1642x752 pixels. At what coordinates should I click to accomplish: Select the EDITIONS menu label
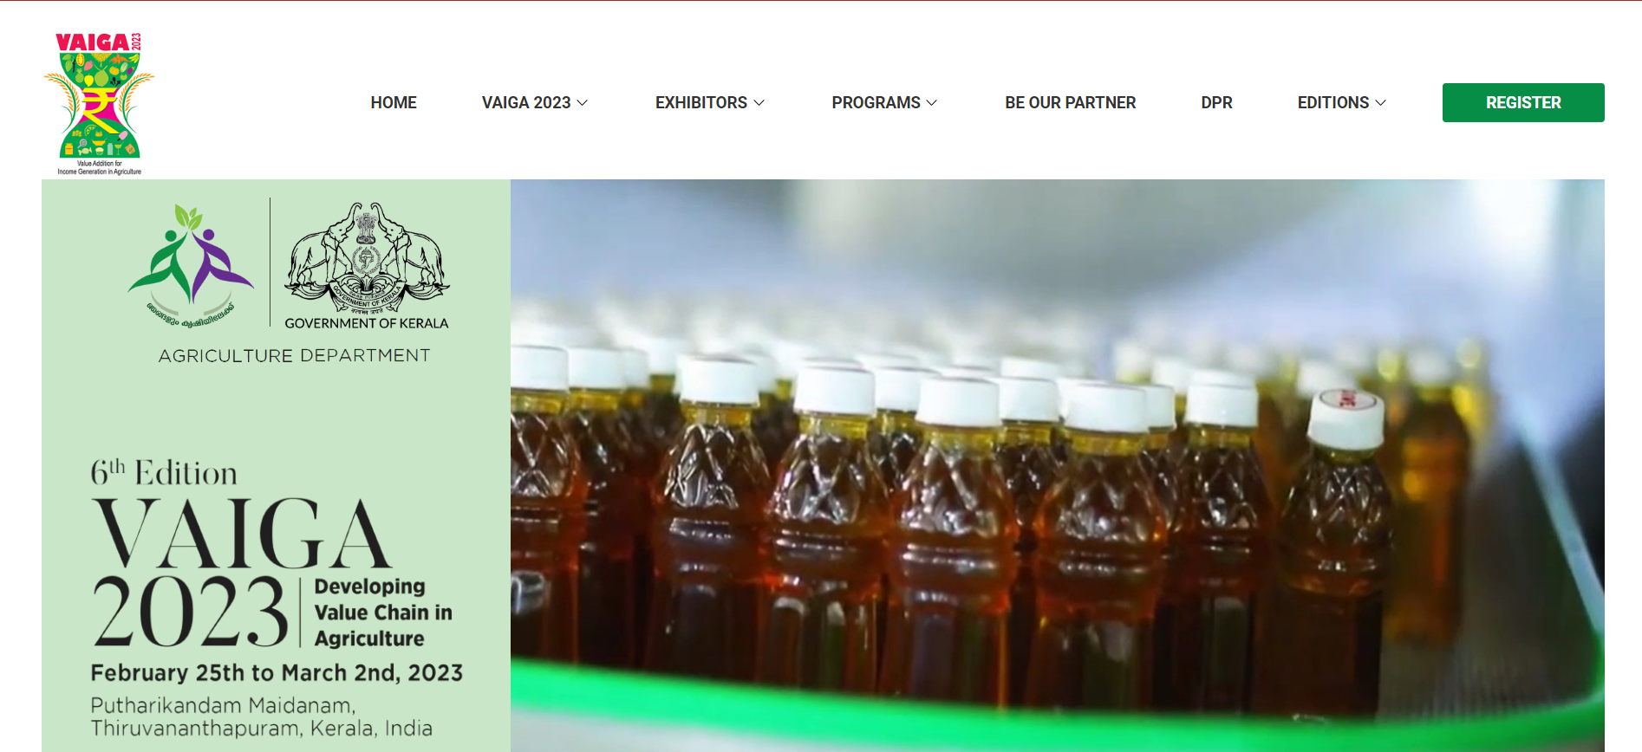pyautogui.click(x=1333, y=102)
